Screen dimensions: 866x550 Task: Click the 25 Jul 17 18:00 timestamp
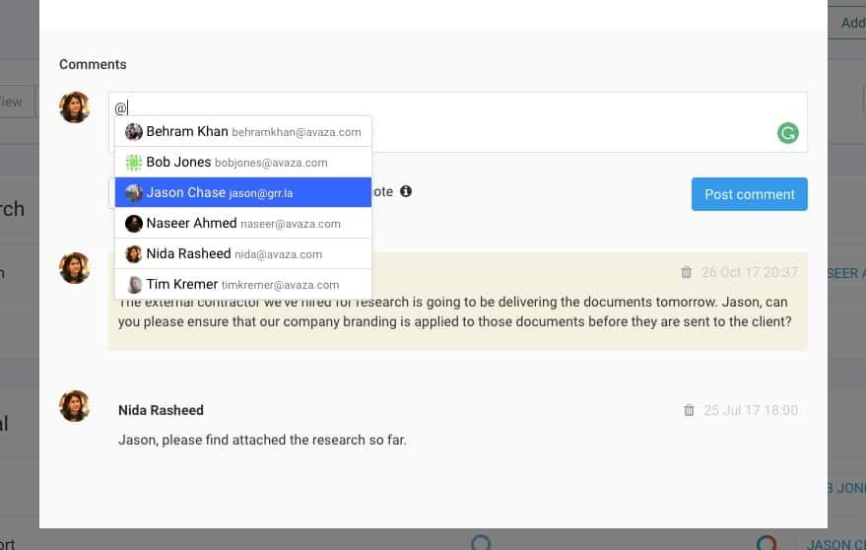click(750, 410)
